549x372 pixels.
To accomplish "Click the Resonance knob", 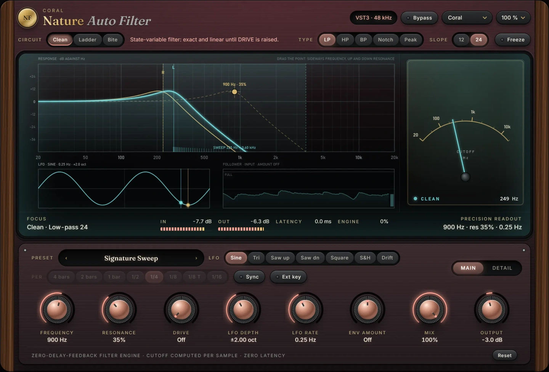I will [x=119, y=309].
